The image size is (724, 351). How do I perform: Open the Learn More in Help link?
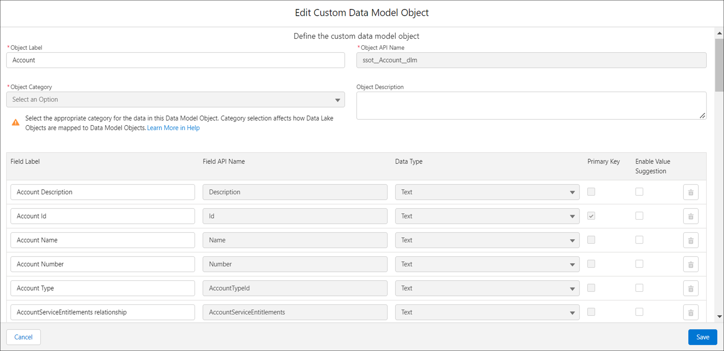coord(173,128)
